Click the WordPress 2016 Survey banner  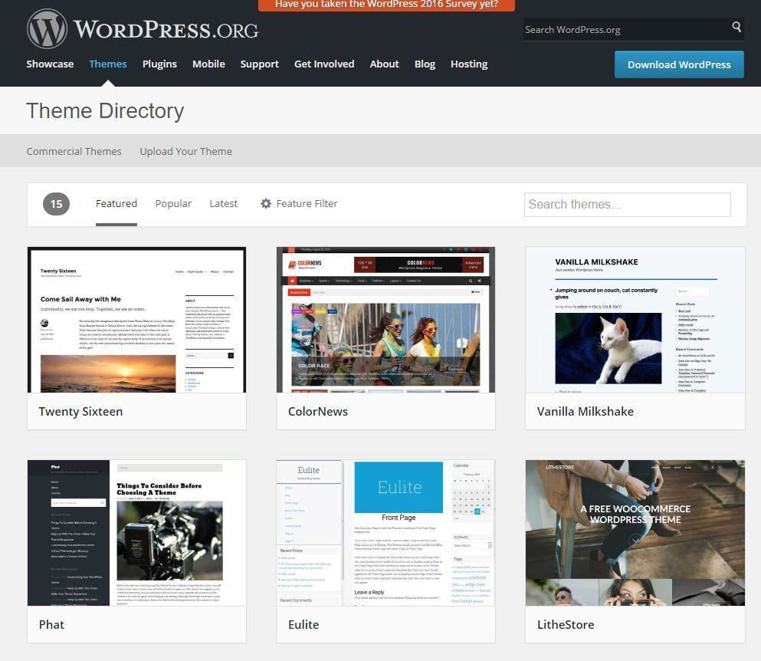click(x=387, y=4)
